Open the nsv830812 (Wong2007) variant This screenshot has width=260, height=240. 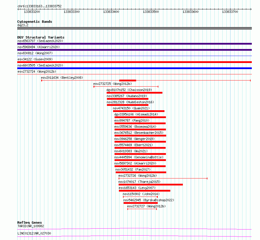point(35,53)
